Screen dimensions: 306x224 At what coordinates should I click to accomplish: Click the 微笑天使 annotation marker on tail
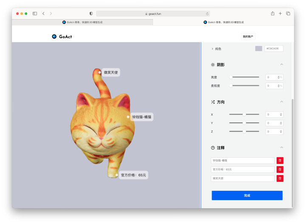100,72
